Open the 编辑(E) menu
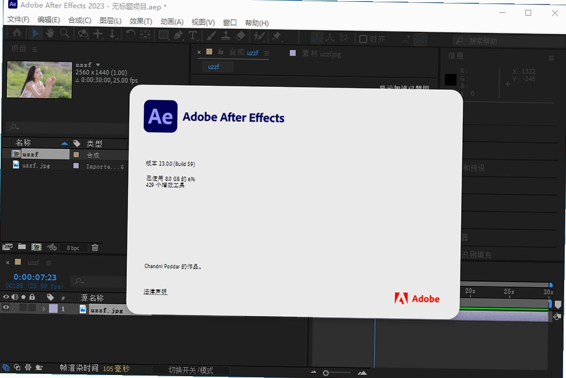Image resolution: width=566 pixels, height=378 pixels. tap(49, 20)
